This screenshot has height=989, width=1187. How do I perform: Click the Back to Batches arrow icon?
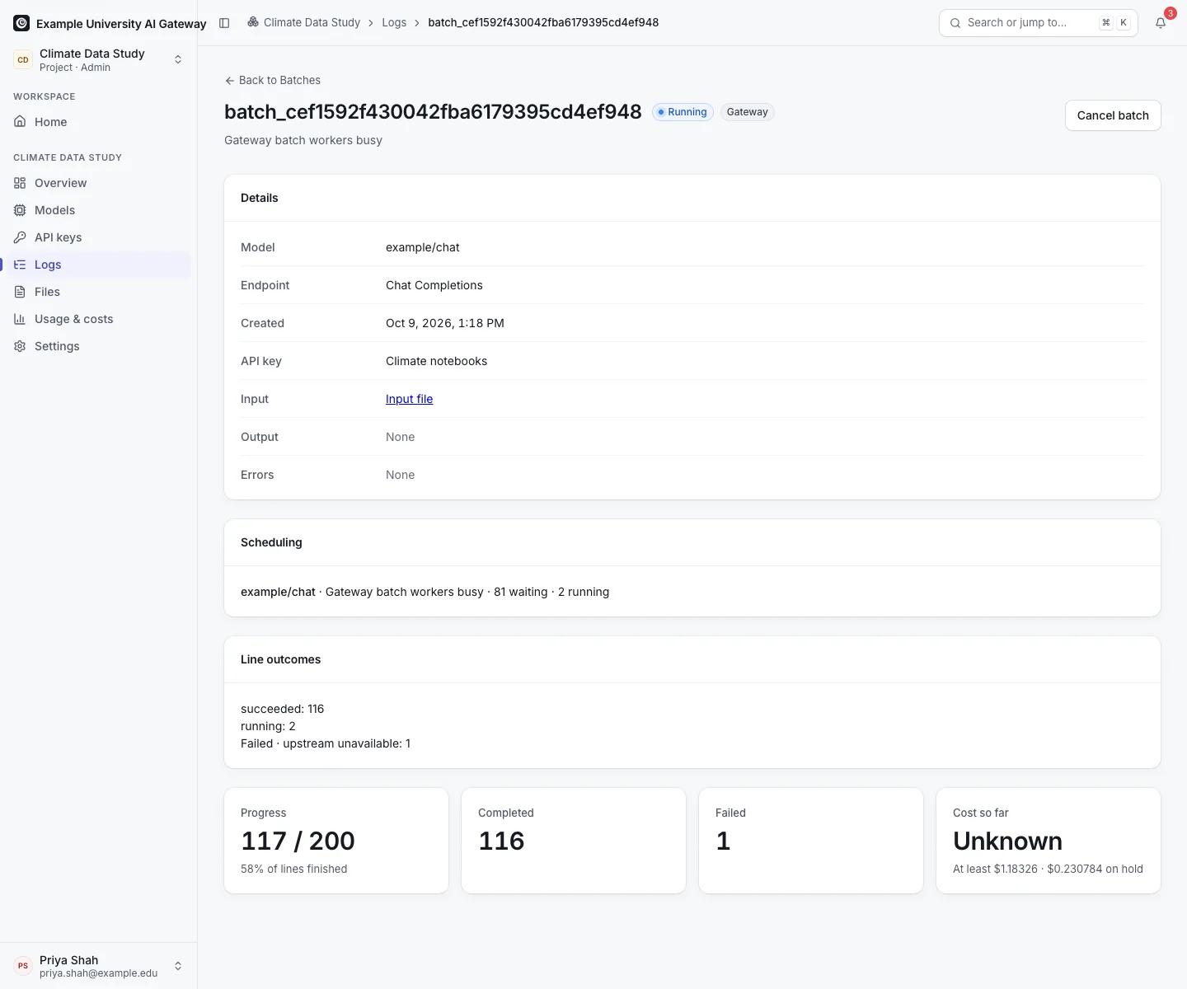230,80
